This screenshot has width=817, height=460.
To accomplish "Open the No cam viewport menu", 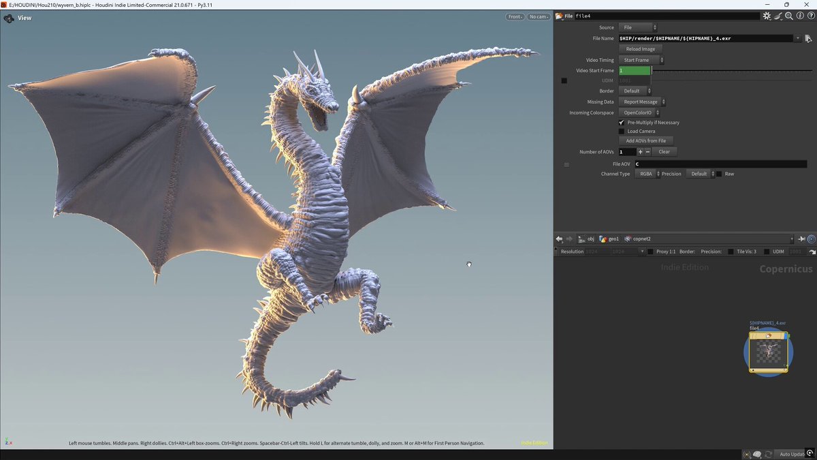I will pyautogui.click(x=539, y=16).
